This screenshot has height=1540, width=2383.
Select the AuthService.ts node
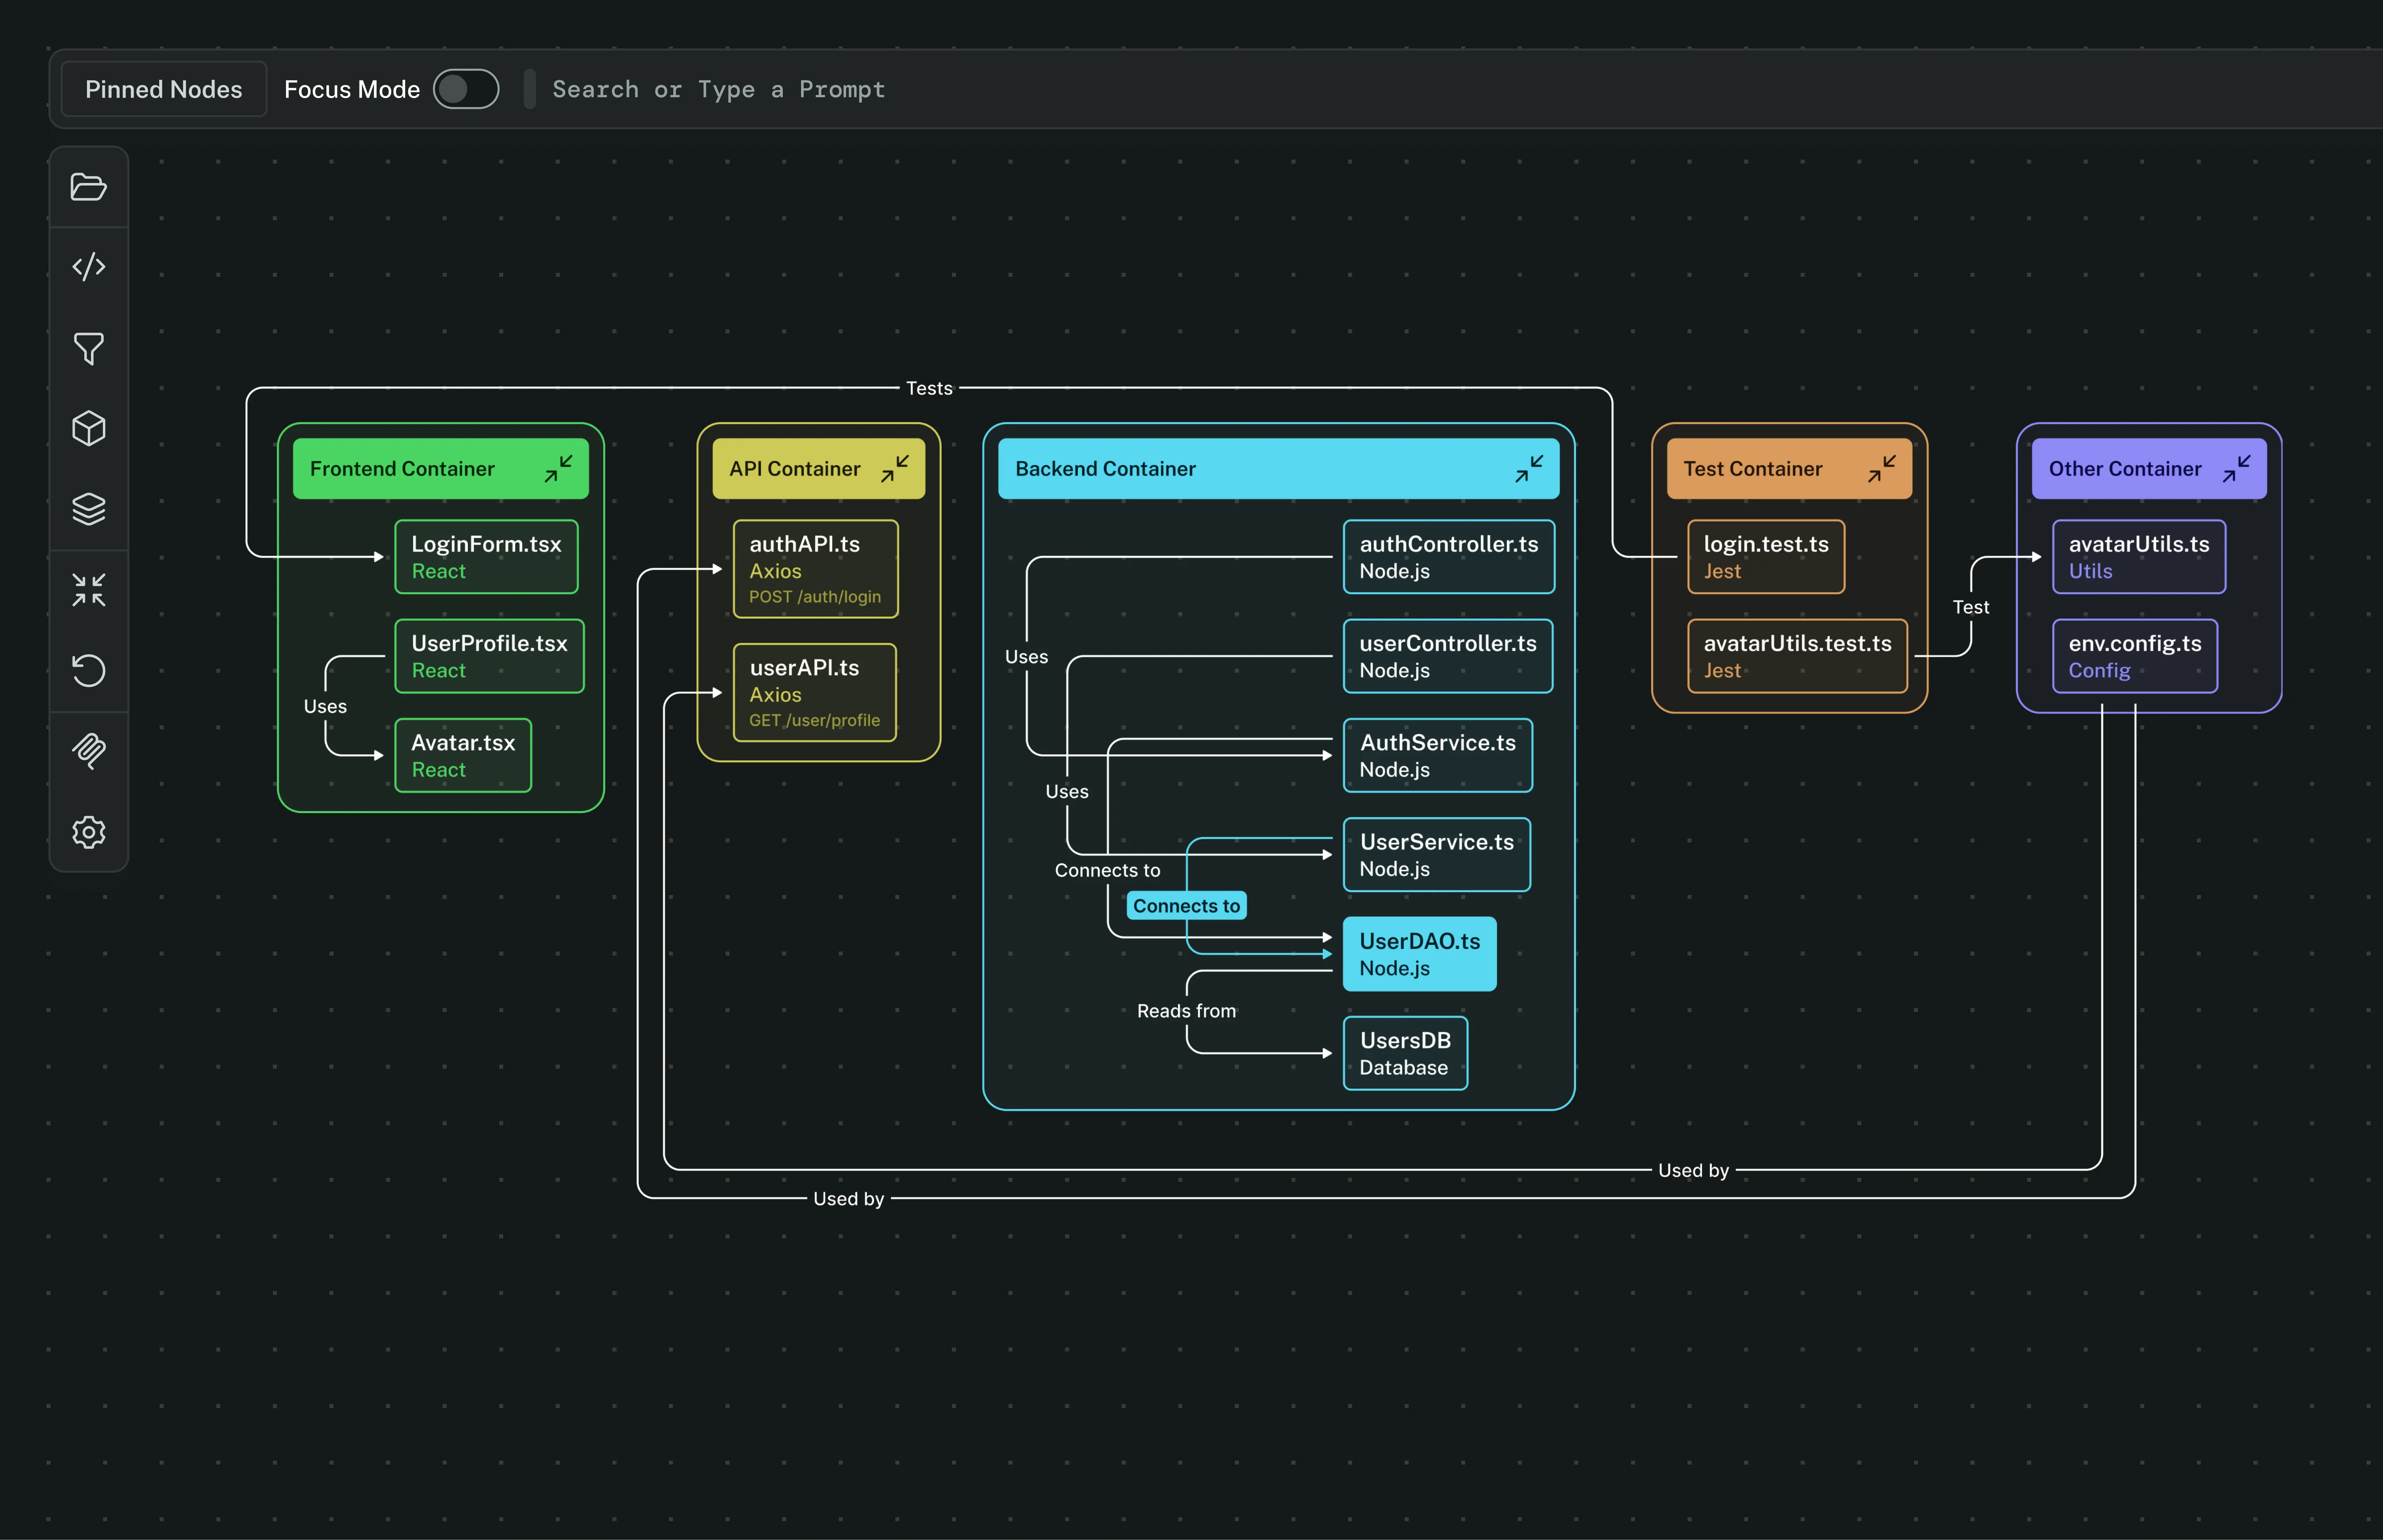[x=1438, y=755]
